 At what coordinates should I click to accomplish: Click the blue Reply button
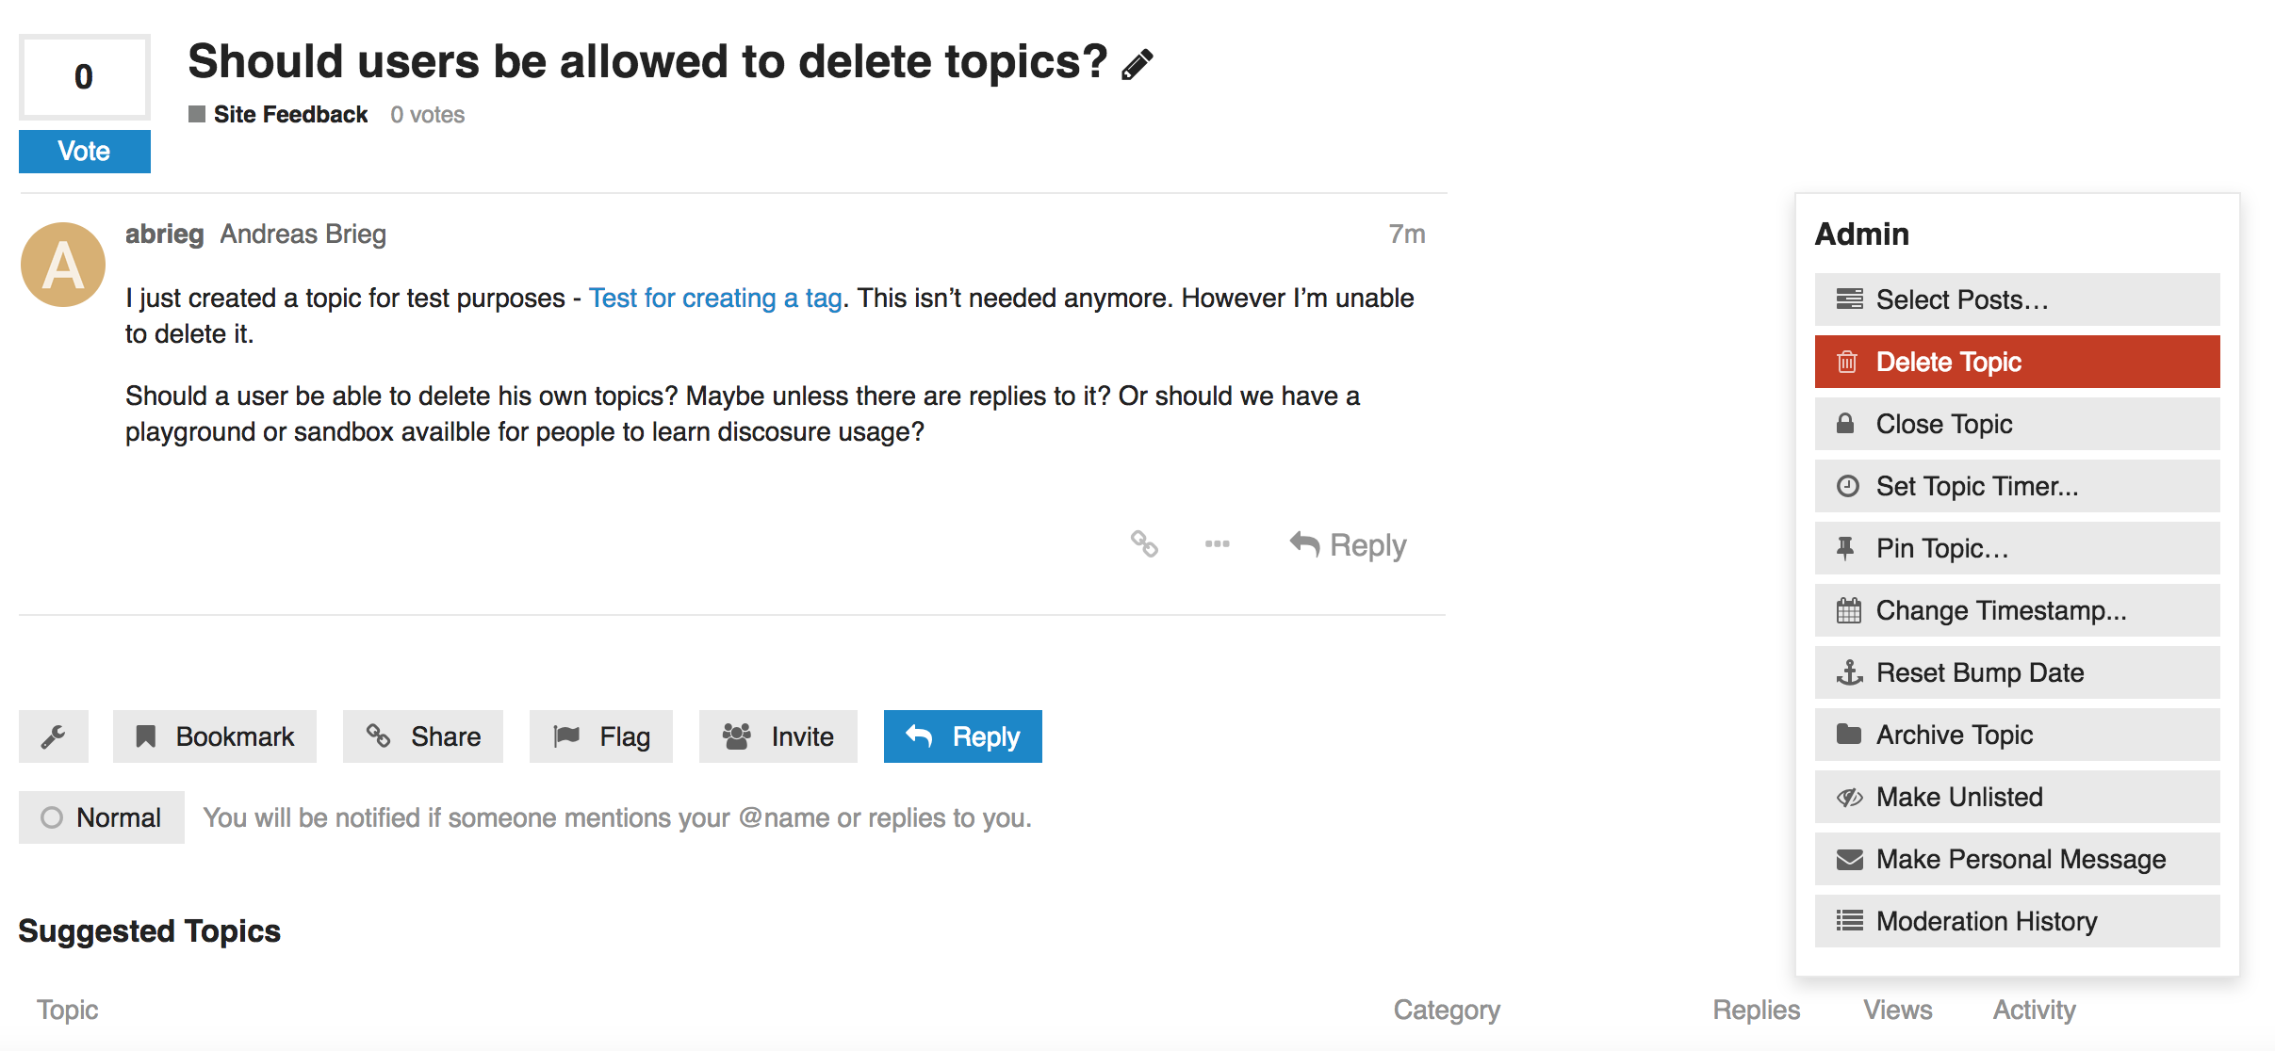[x=963, y=736]
